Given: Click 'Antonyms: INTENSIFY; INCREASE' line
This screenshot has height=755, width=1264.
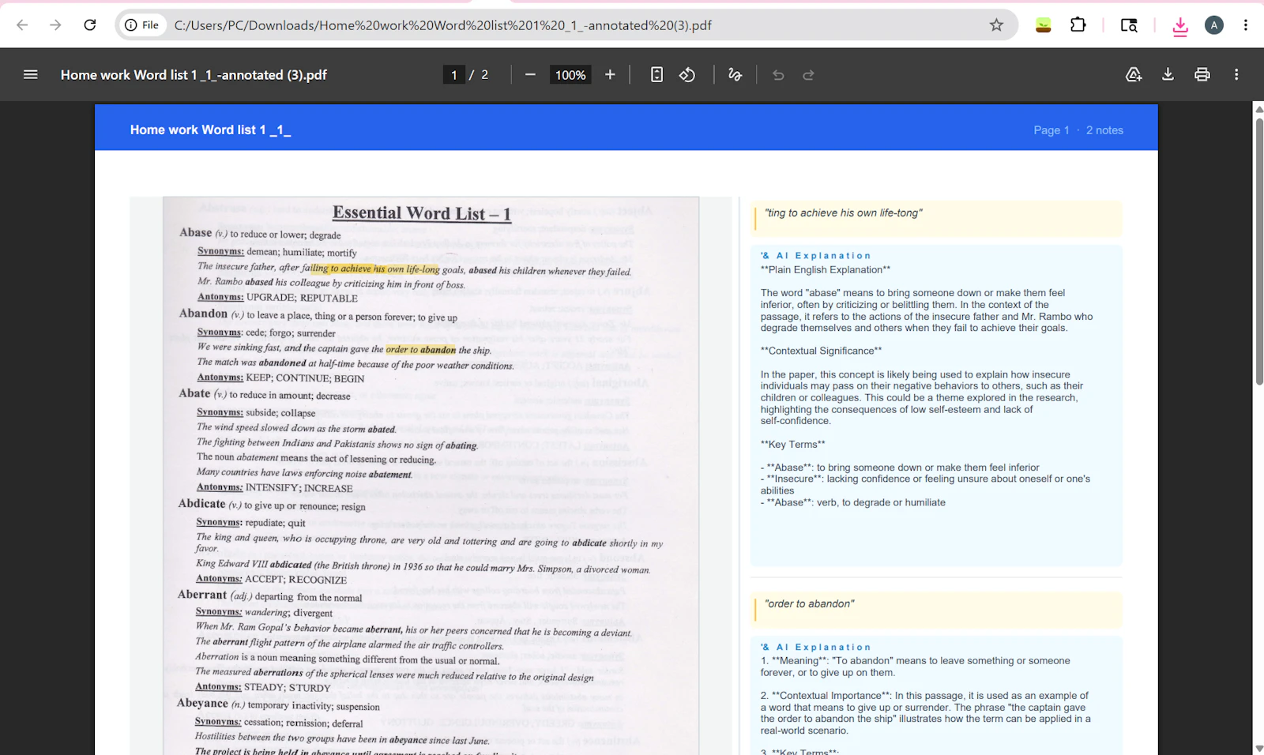Looking at the screenshot, I should pyautogui.click(x=274, y=488).
